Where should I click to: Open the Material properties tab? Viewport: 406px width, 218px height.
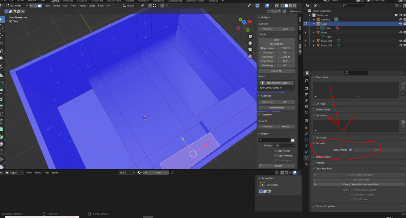(x=306, y=164)
